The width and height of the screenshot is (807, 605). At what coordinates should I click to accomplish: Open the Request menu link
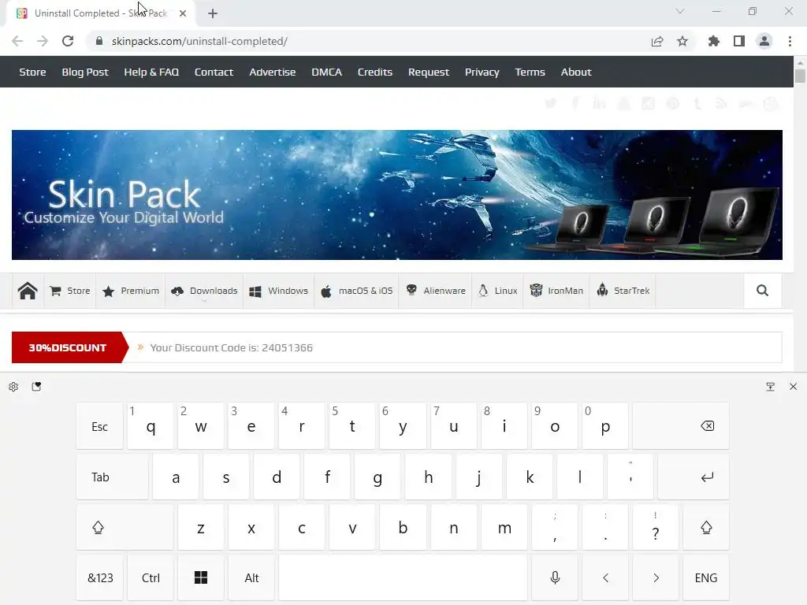[x=428, y=72]
